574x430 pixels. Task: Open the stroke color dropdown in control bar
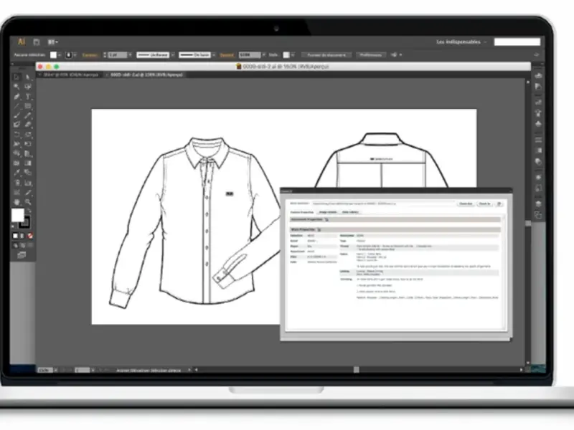coord(75,55)
